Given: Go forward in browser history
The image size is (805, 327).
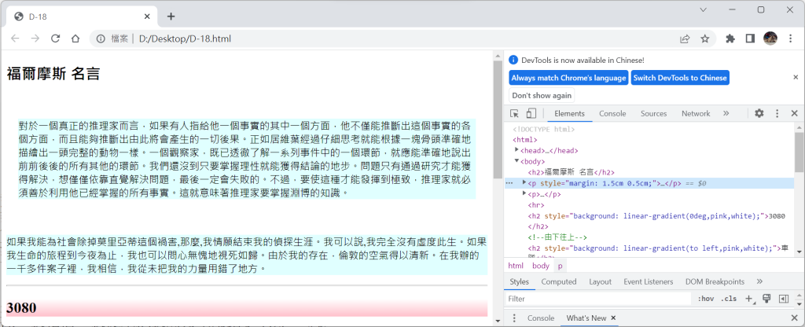Looking at the screenshot, I should (x=35, y=39).
